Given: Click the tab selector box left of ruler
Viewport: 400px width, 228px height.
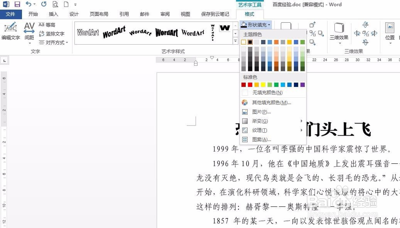Looking at the screenshot, I should 4,61.
